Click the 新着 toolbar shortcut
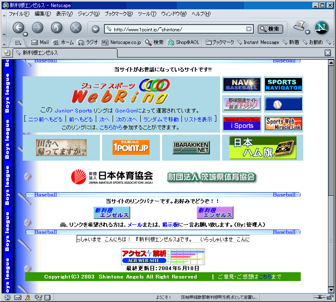The image size is (336, 302). (x=291, y=42)
